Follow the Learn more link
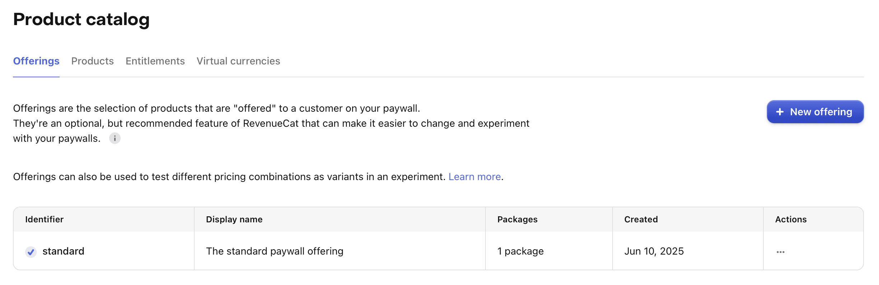This screenshot has width=879, height=285. [474, 177]
